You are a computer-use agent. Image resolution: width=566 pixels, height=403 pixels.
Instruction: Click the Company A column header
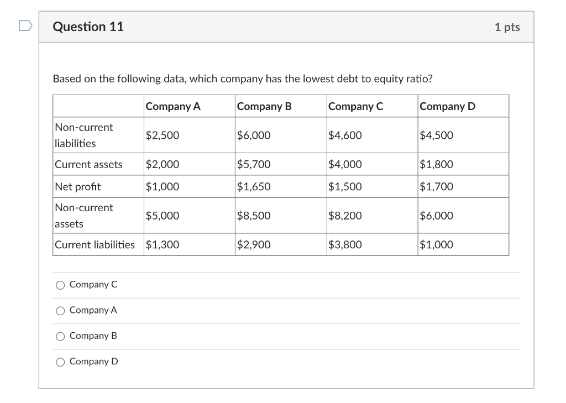pyautogui.click(x=173, y=106)
